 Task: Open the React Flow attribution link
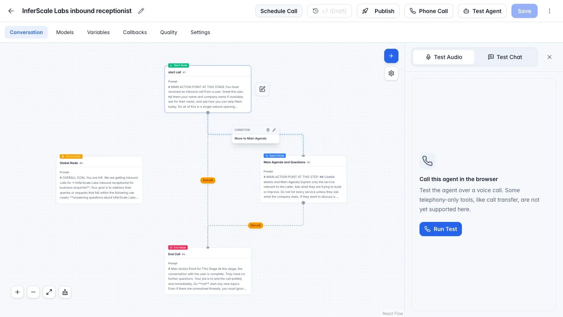point(393,313)
